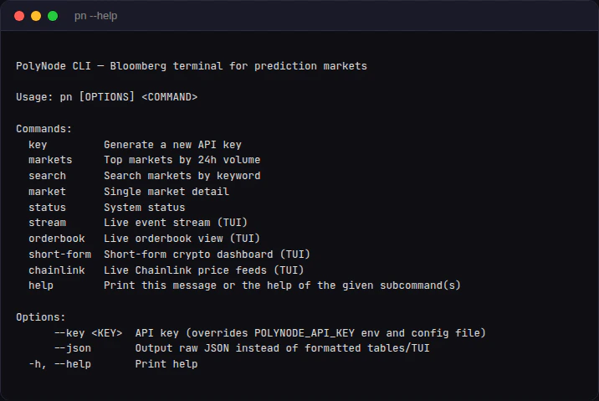
Task: Select the 'markets' command in list
Action: point(50,160)
